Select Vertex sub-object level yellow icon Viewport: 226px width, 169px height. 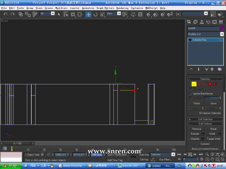point(194,84)
